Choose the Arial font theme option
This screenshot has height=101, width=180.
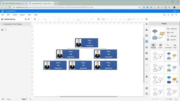pos(170,33)
